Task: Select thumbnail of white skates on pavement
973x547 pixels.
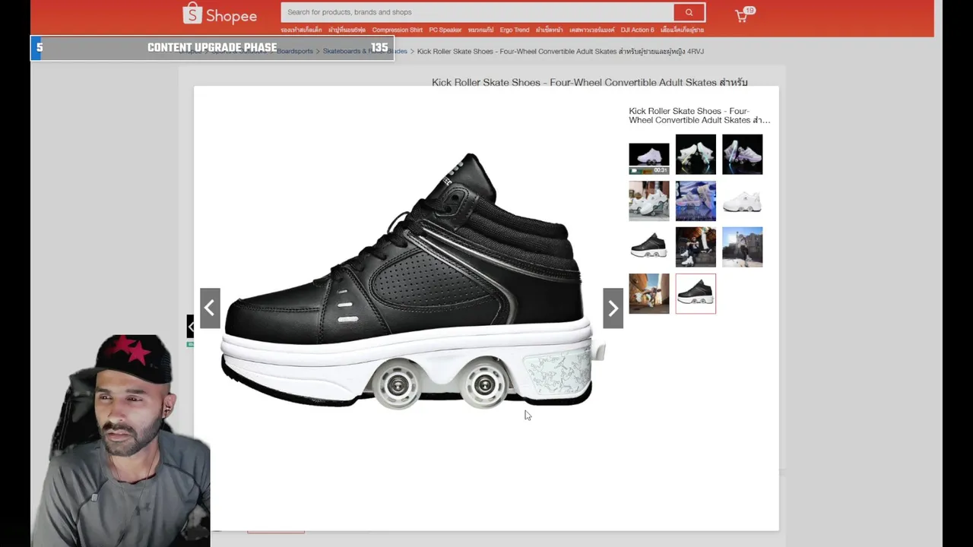Action: pyautogui.click(x=649, y=201)
